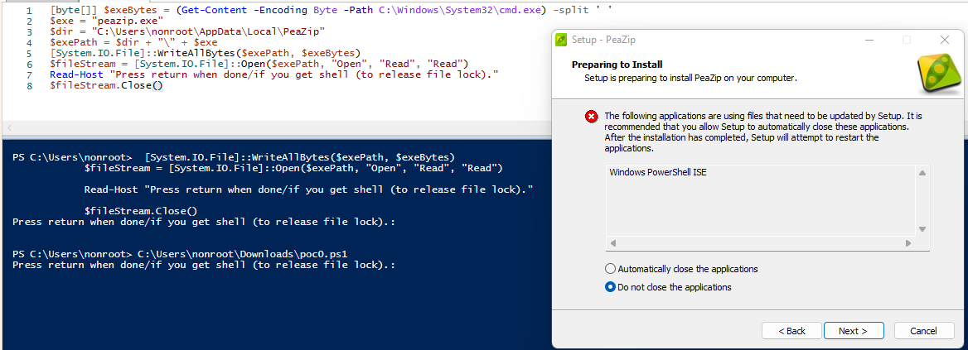Click the Read-Host line in script editor

click(274, 74)
